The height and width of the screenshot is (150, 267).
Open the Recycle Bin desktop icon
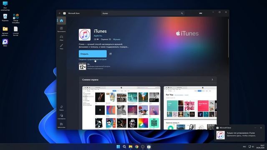click(5, 17)
